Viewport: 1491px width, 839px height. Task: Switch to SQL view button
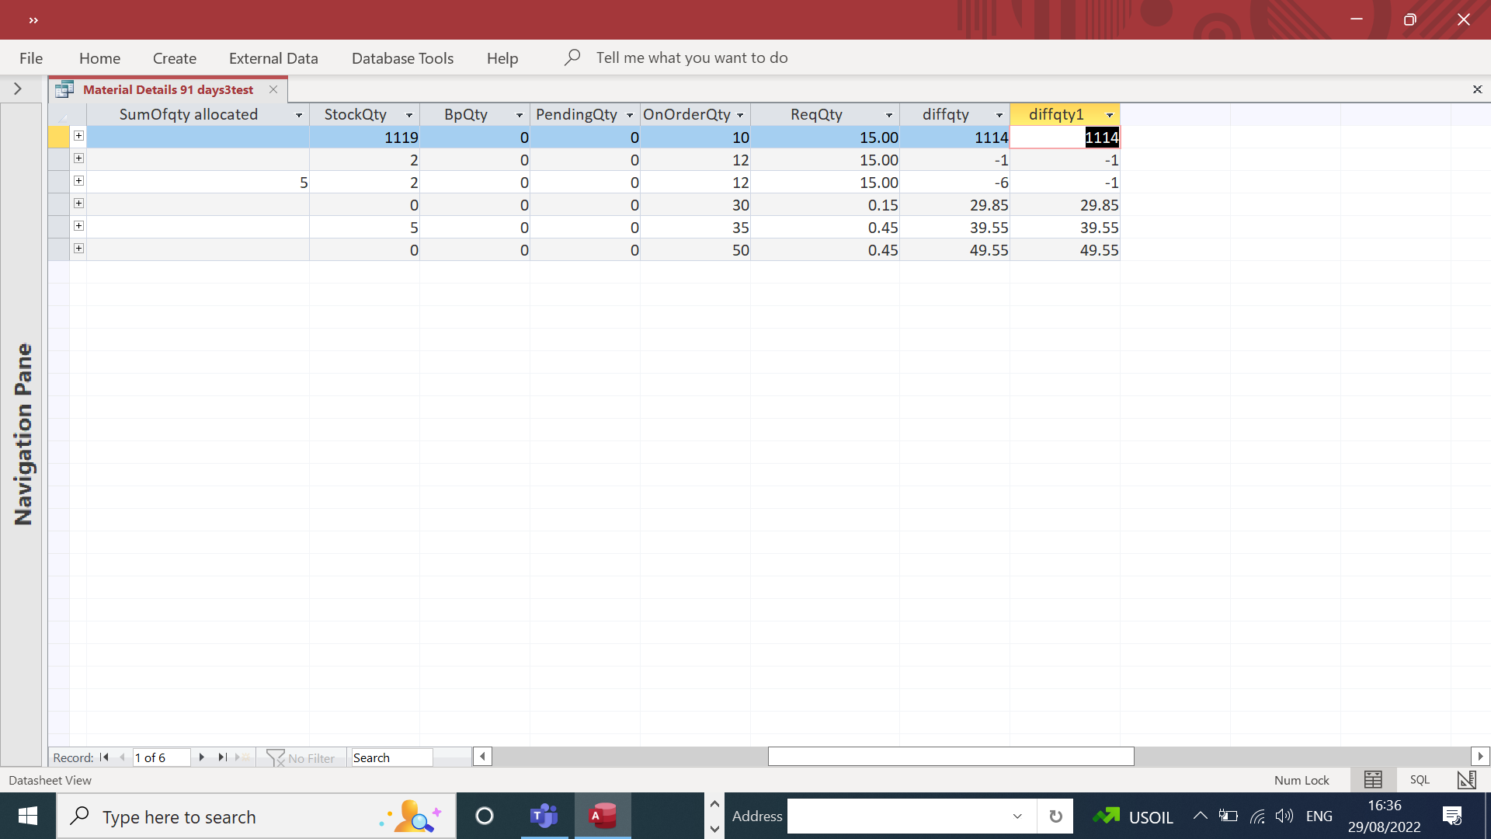(1420, 780)
